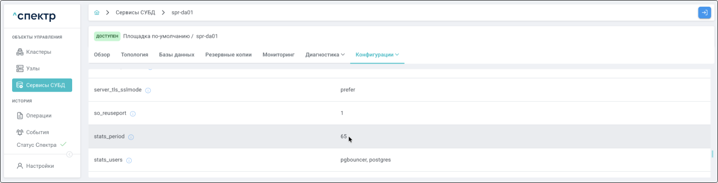The image size is (718, 183).
Task: Open Кластеры in the sidebar
Action: click(39, 52)
